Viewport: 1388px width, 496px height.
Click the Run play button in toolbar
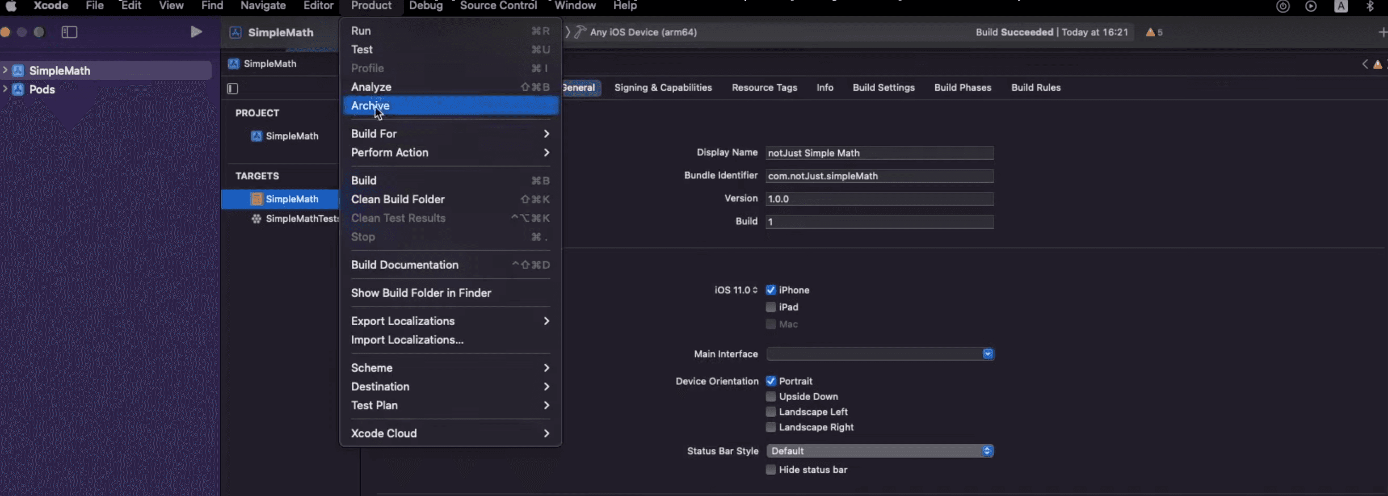[196, 32]
